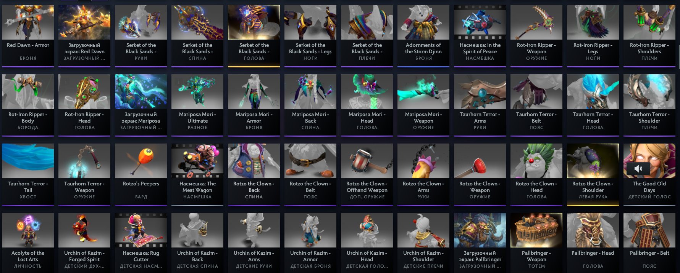
Task: Click Adornments of the Storm Djinn item
Action: click(423, 36)
